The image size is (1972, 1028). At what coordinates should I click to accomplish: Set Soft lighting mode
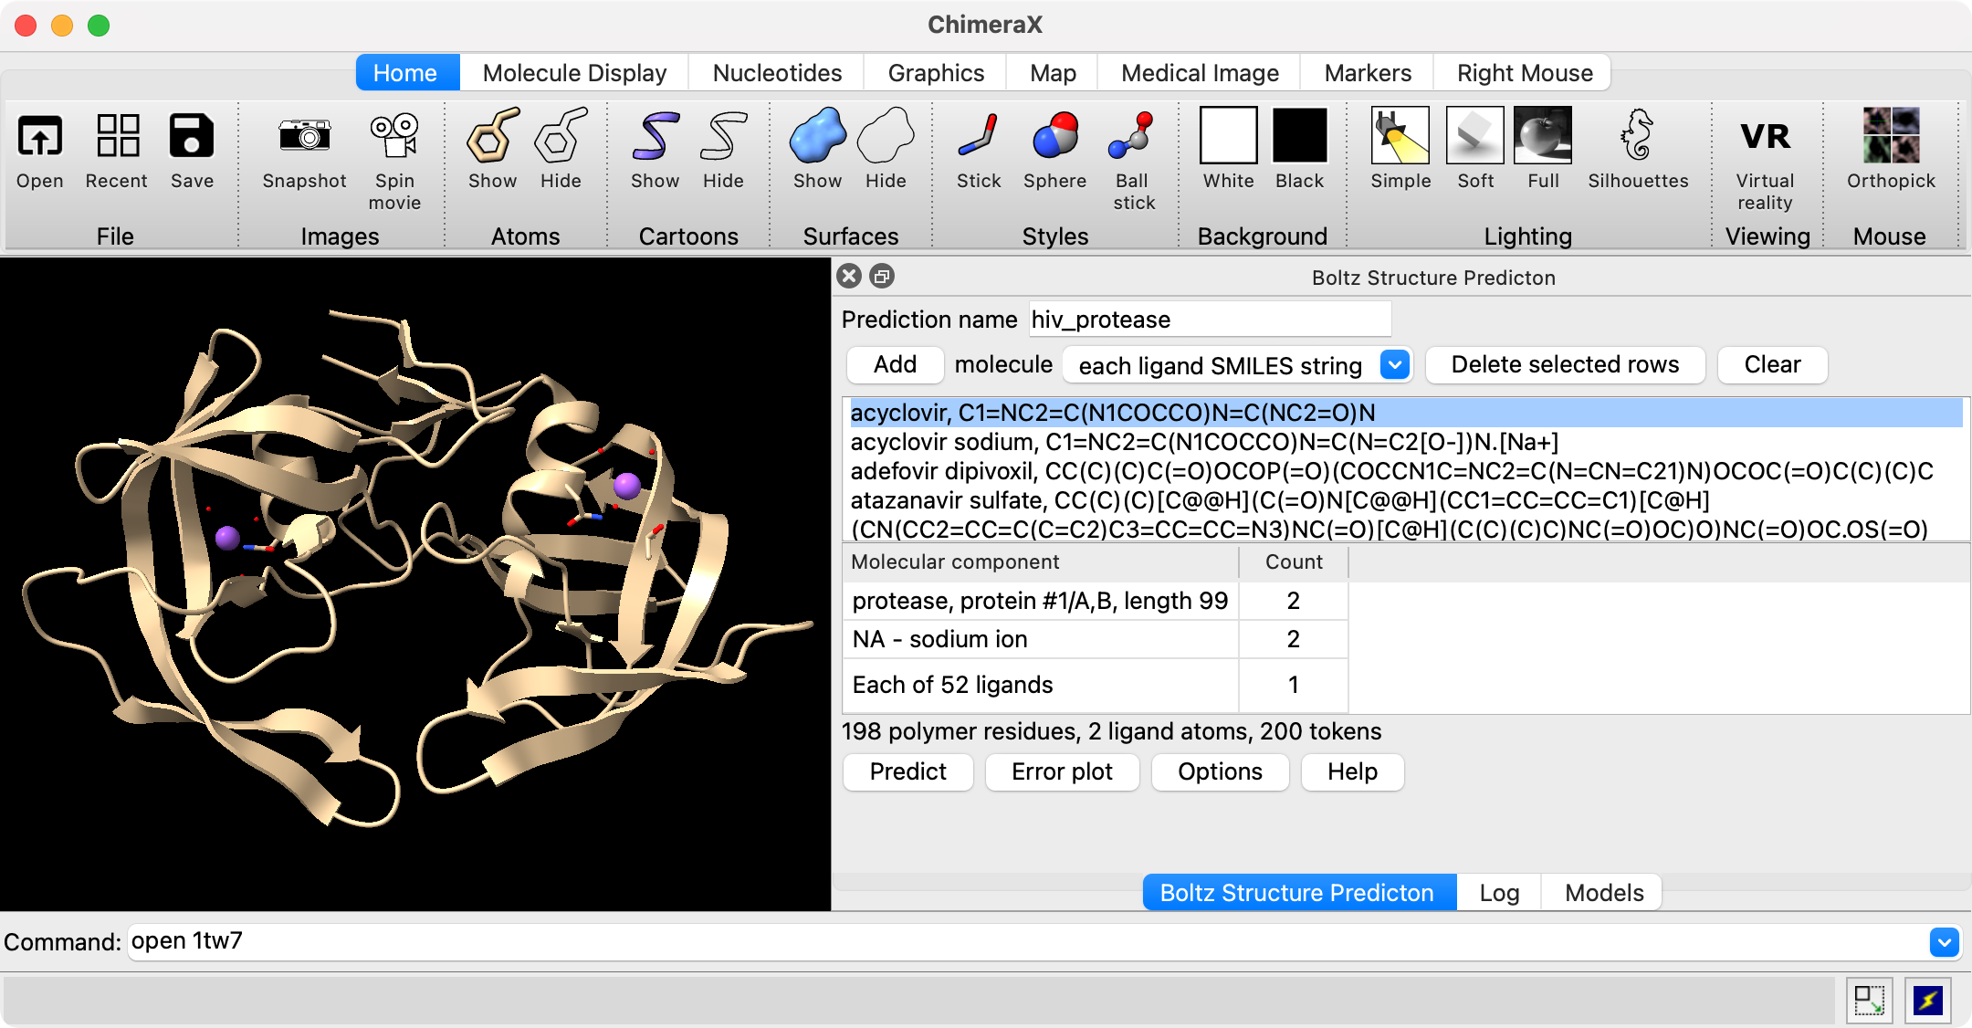click(1474, 137)
